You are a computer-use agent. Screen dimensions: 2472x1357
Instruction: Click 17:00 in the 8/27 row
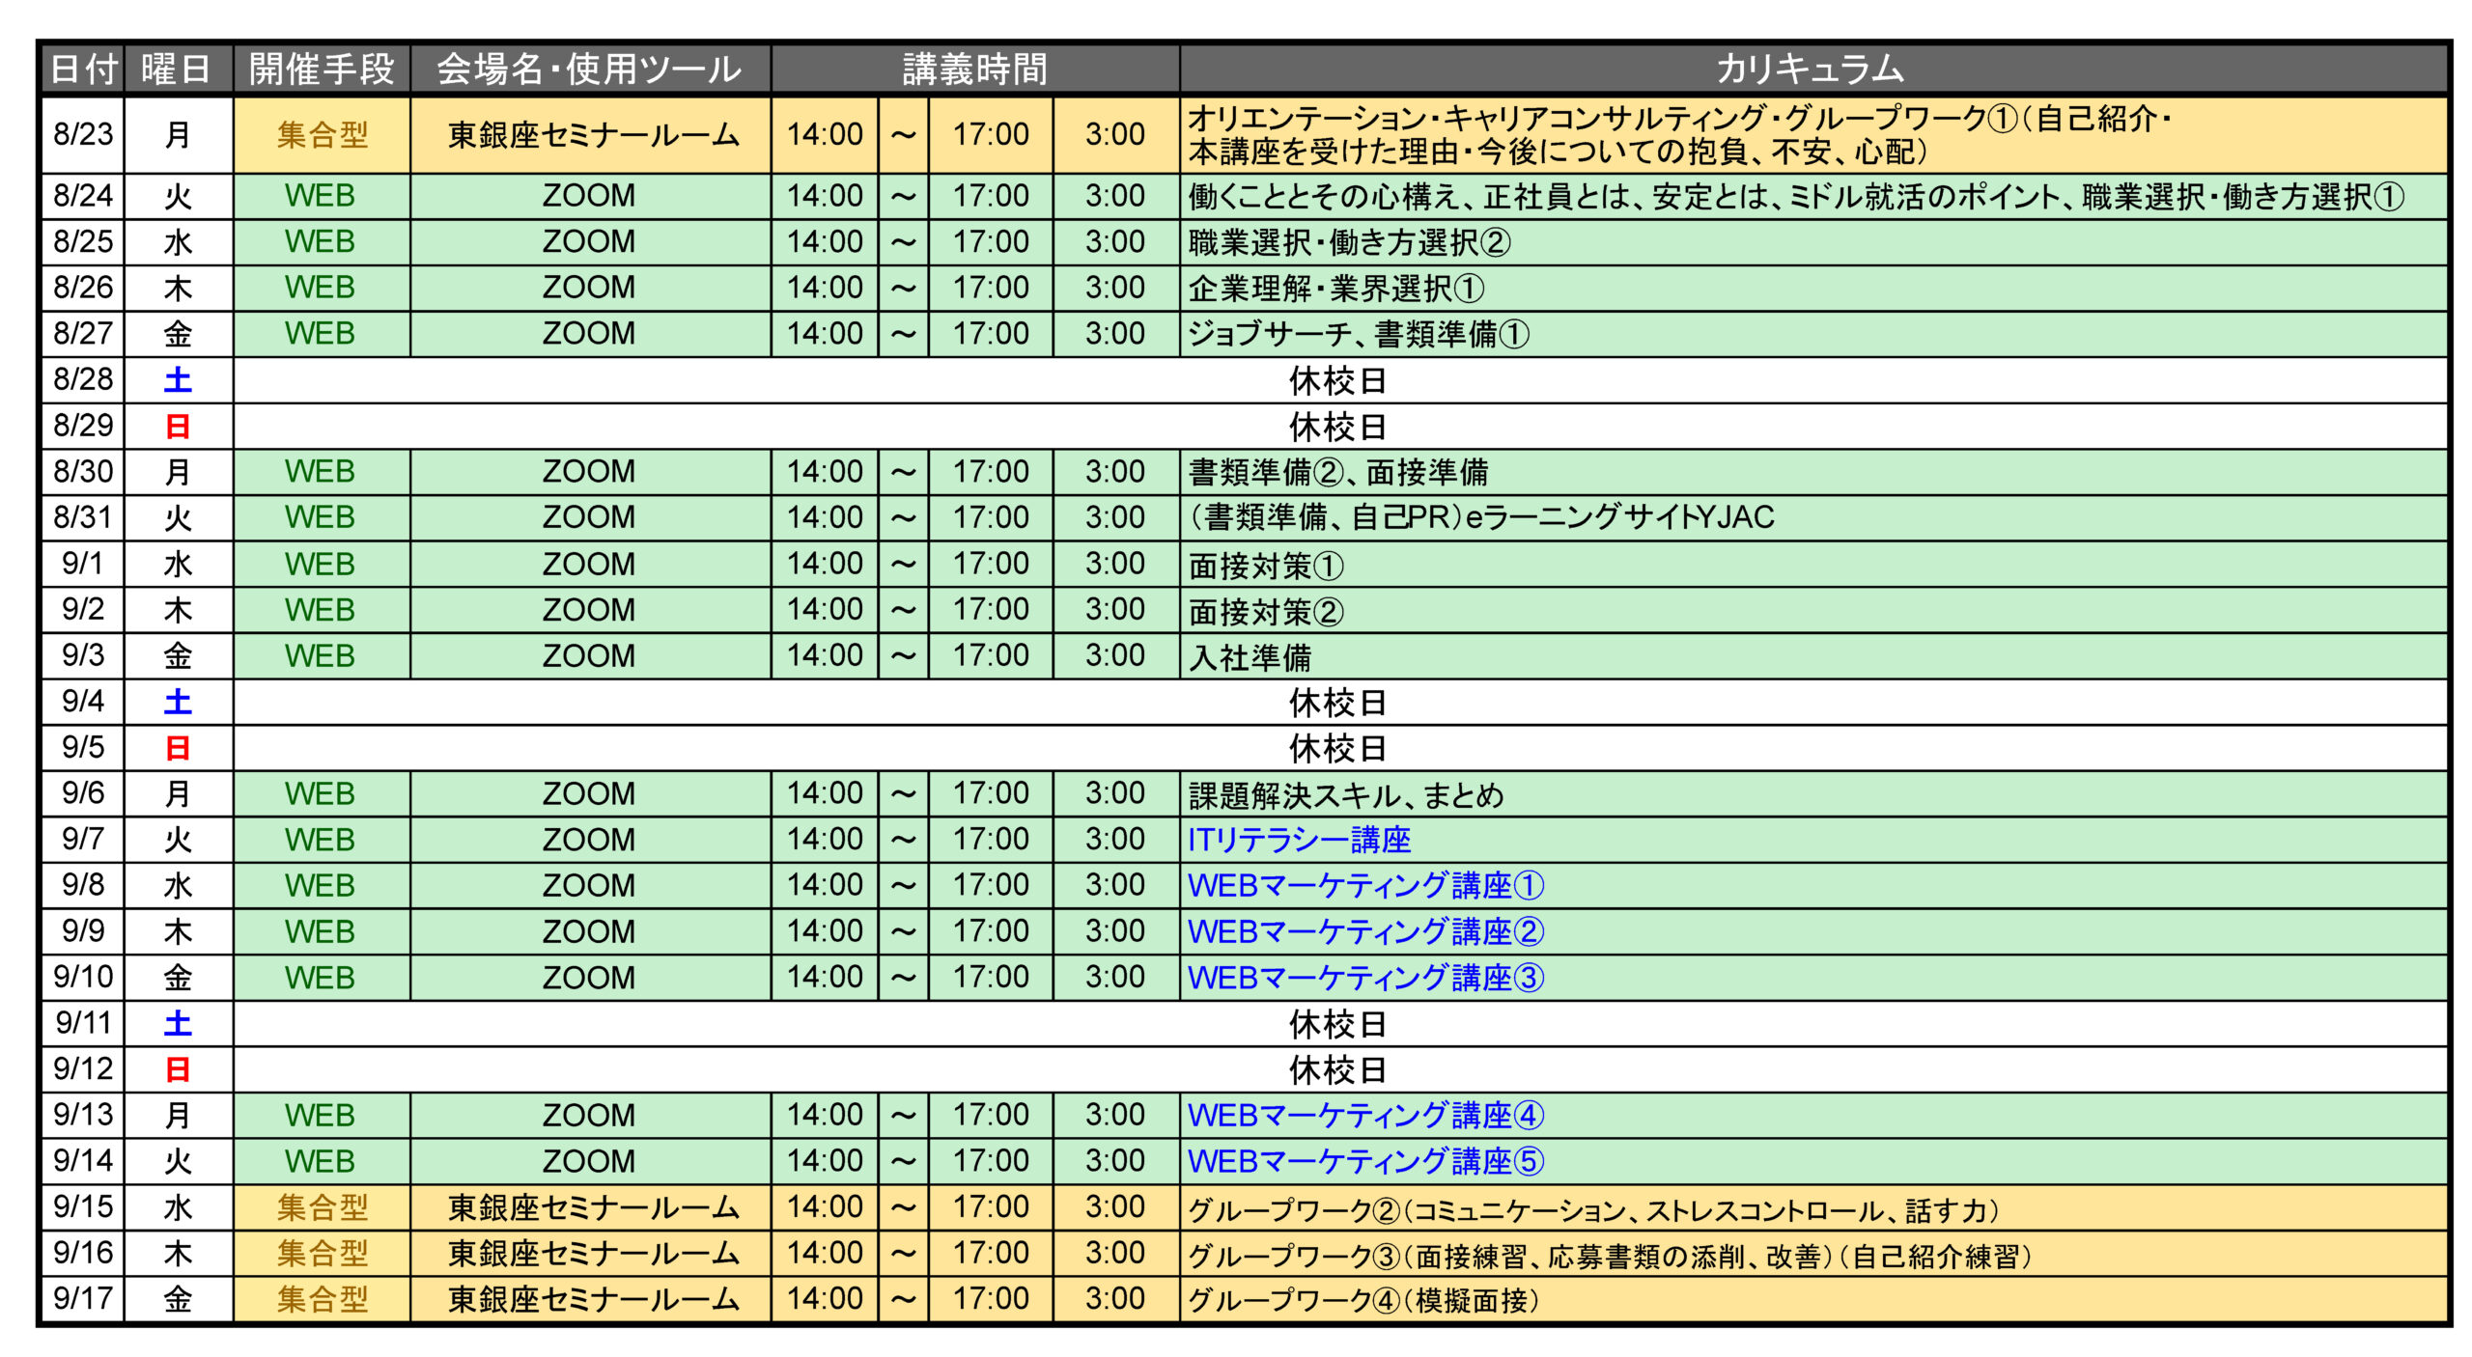pos(991,334)
